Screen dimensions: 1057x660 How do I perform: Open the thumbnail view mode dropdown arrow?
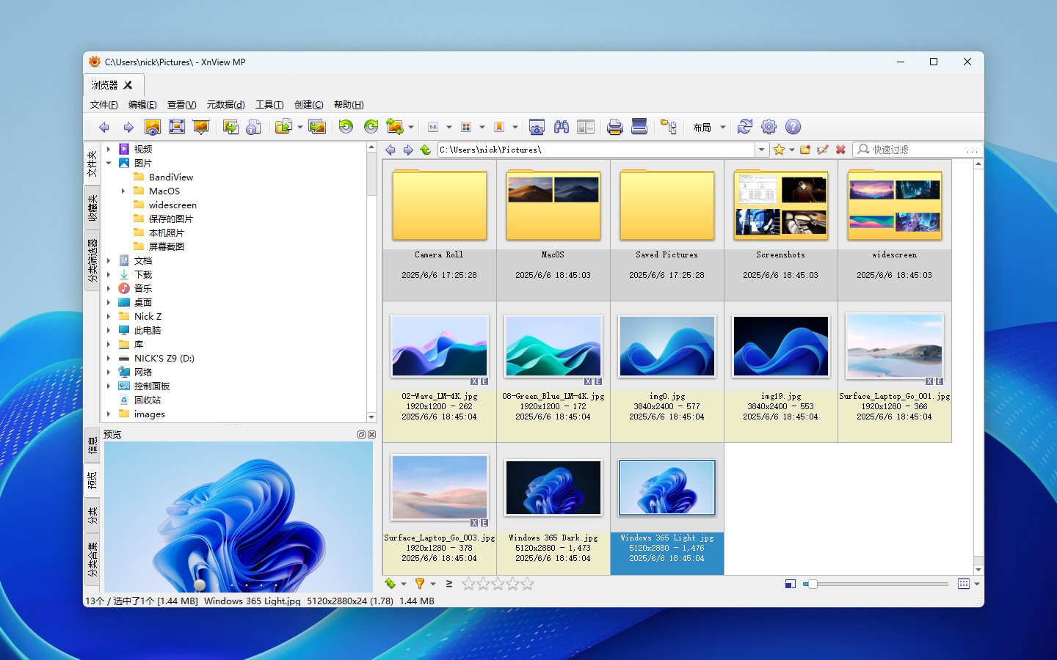977,584
